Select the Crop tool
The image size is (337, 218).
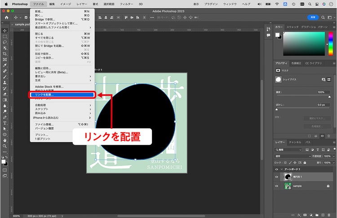tap(5, 54)
